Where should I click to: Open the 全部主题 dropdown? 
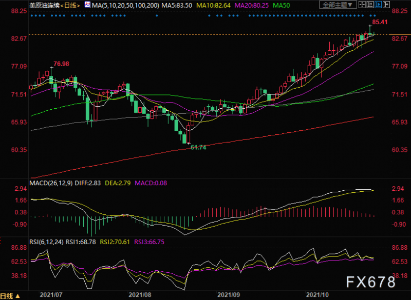(x=338, y=5)
